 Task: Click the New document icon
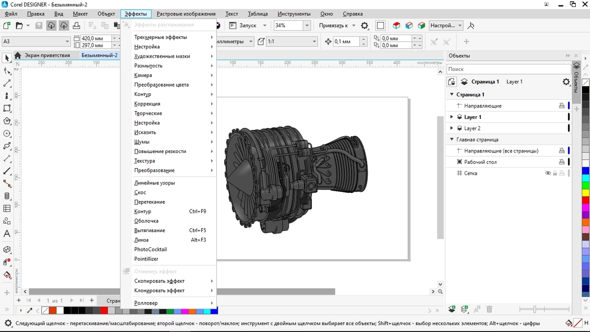(7, 25)
